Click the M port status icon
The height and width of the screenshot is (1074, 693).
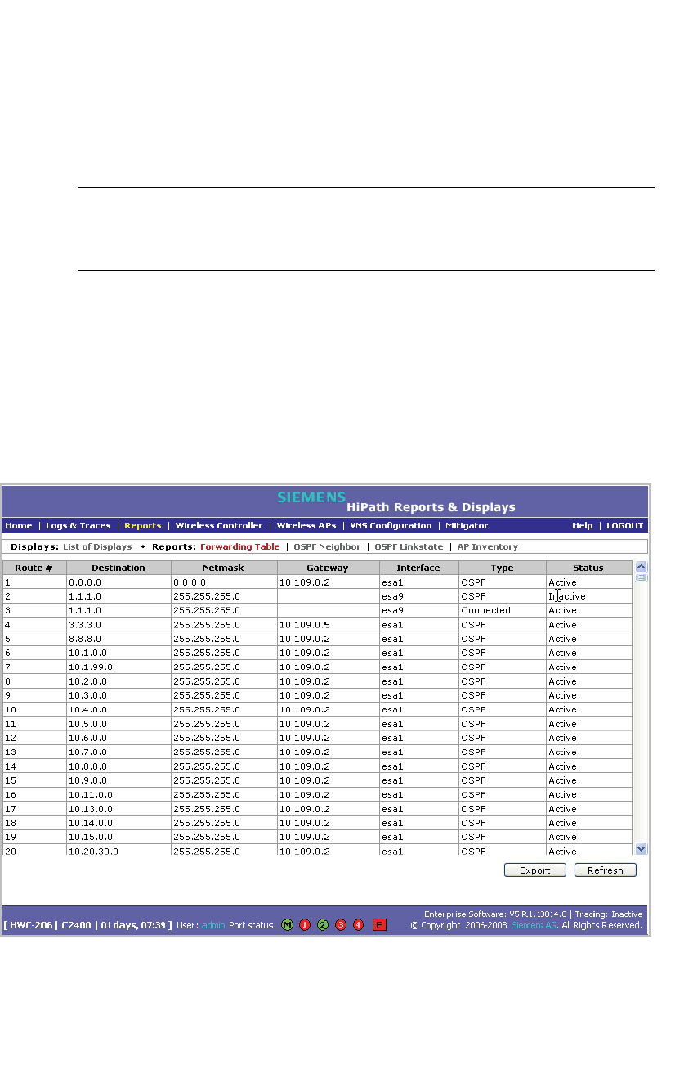coord(287,925)
